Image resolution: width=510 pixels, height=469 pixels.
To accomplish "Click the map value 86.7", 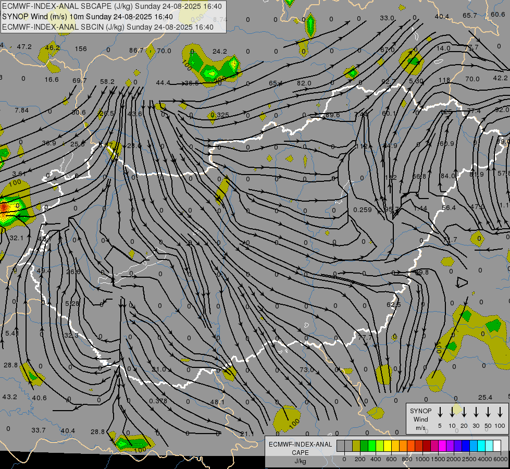I will 136,50.
